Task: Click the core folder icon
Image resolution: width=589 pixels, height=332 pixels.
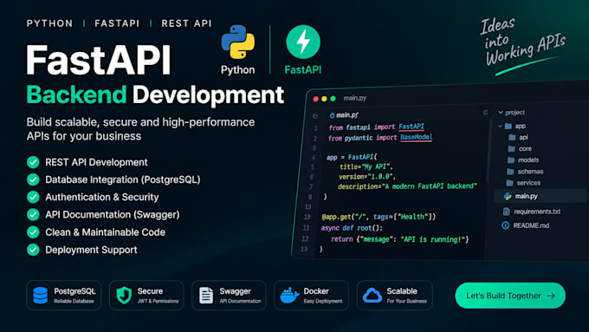Action: tap(511, 148)
